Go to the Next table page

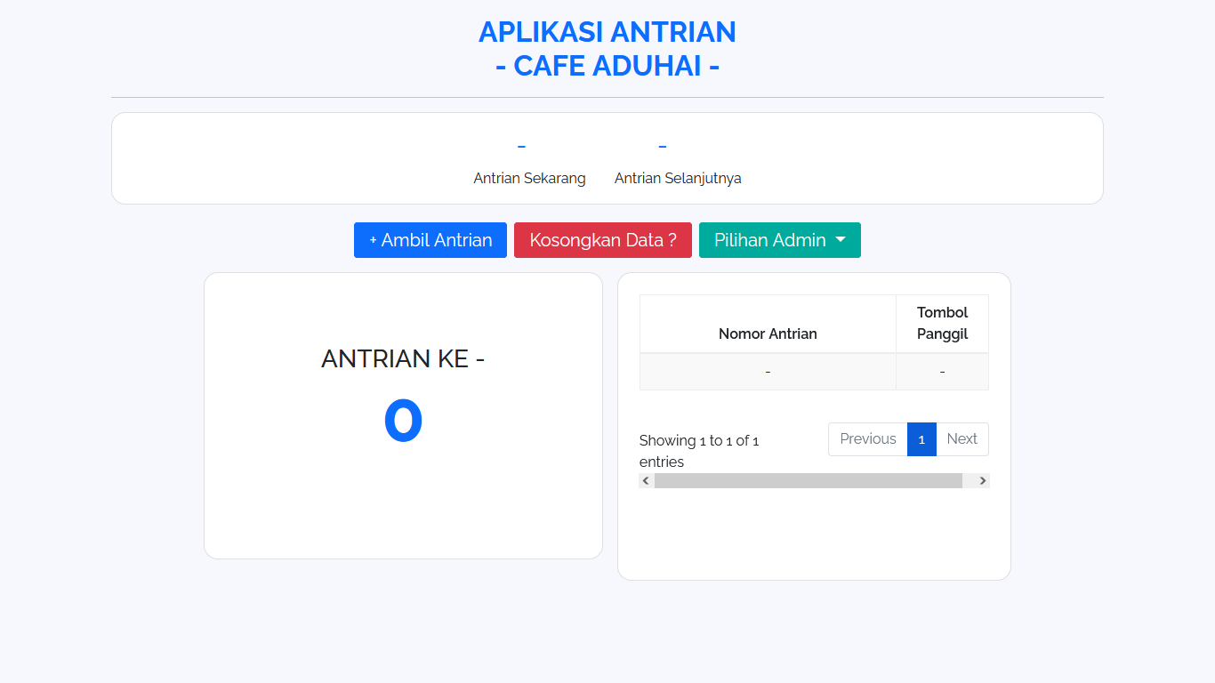click(x=962, y=439)
